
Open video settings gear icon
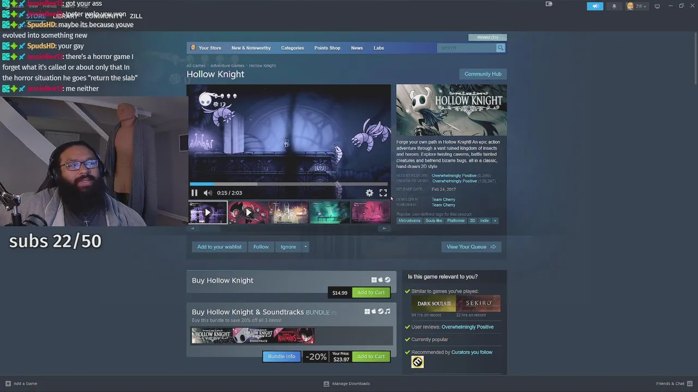369,193
